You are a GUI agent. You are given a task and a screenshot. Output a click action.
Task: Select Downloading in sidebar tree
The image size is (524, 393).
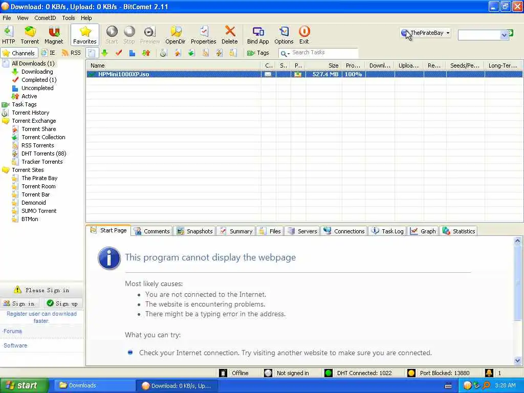[37, 72]
